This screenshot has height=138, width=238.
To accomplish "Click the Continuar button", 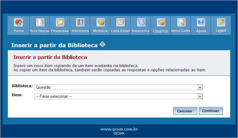I will [x=211, y=111].
